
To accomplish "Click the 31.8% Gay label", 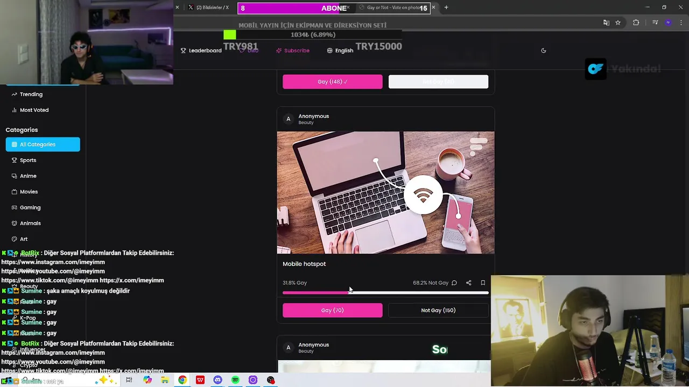I will click(x=294, y=283).
